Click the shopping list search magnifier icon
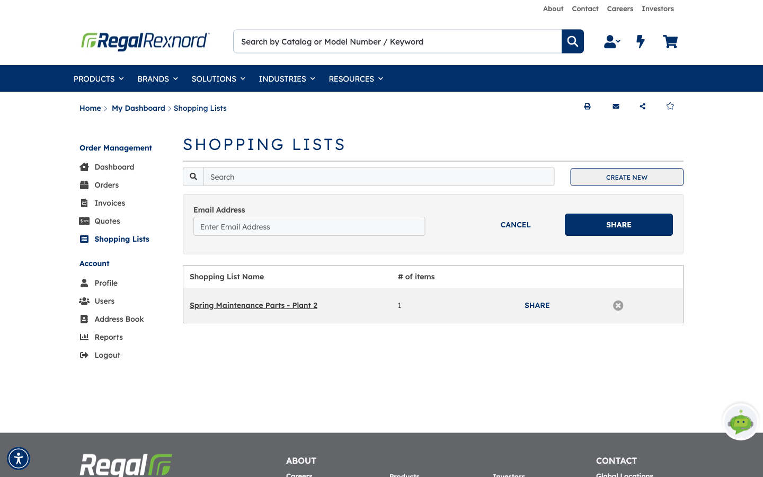The image size is (763, 477). pyautogui.click(x=193, y=176)
